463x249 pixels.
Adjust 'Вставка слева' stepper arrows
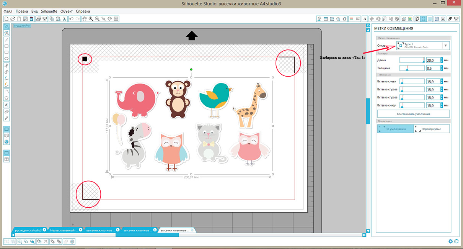pos(442,81)
